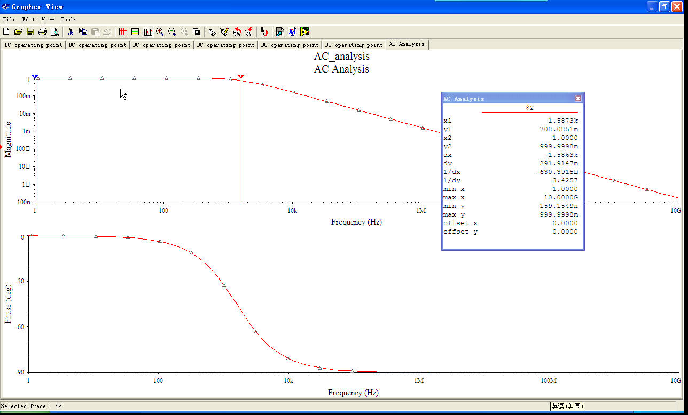688x415 pixels.
Task: Click the tag with red down arrow
Action: [x=249, y=32]
